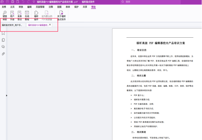Screen dimensions: 202x140
Task: Click the line 依学校的具体情况，可安排线上和线下进行
Action: 151,138
